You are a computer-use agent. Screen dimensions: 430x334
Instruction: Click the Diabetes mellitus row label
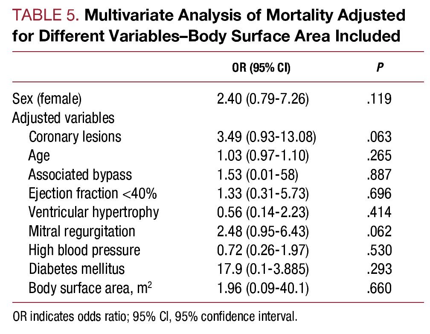77,269
